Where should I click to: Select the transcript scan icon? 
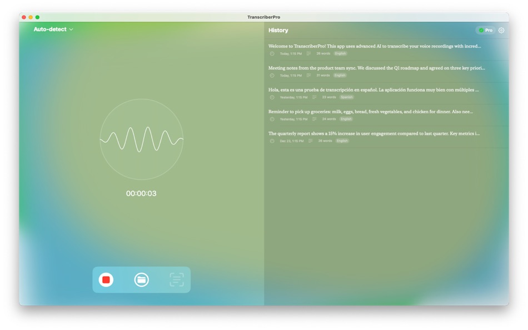pyautogui.click(x=176, y=279)
